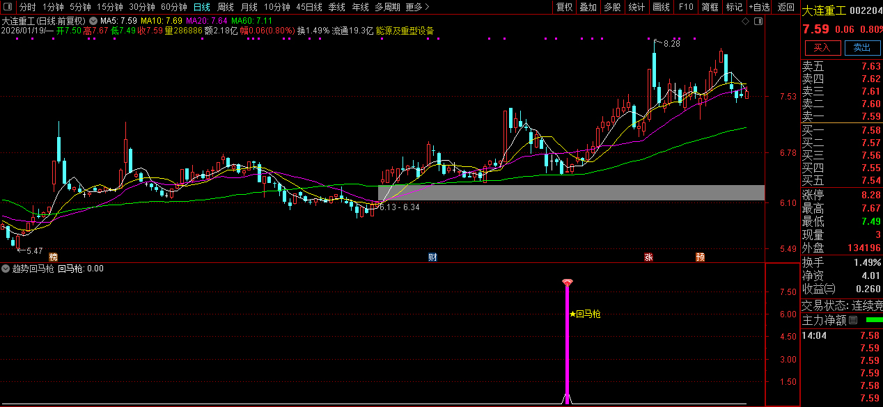
Task: Toggle 叠加 overlay on the chart
Action: tap(588, 7)
